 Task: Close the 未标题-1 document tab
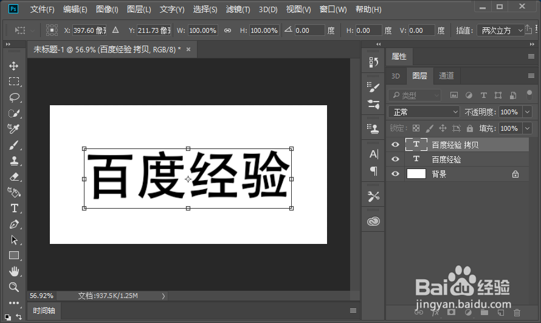[188, 49]
